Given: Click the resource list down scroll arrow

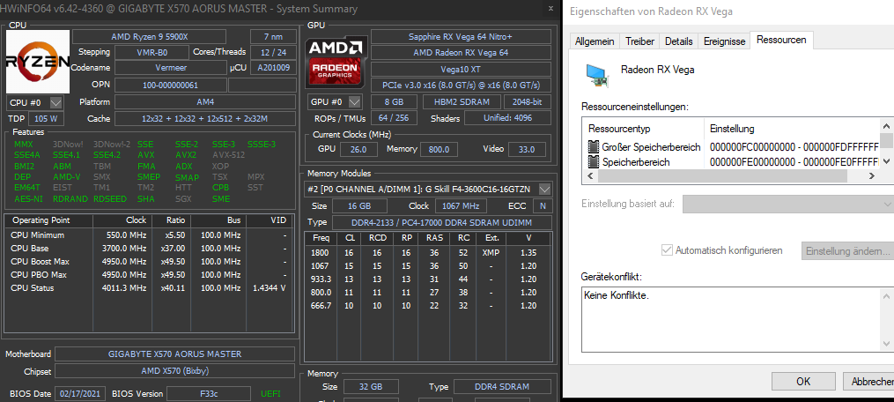Looking at the screenshot, I should coord(887,162).
